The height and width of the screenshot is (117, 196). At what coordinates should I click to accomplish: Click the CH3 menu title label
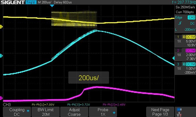point(7,105)
